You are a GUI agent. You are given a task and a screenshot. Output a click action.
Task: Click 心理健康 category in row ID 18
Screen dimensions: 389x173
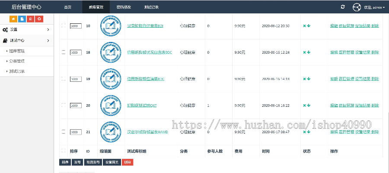[x=188, y=52]
